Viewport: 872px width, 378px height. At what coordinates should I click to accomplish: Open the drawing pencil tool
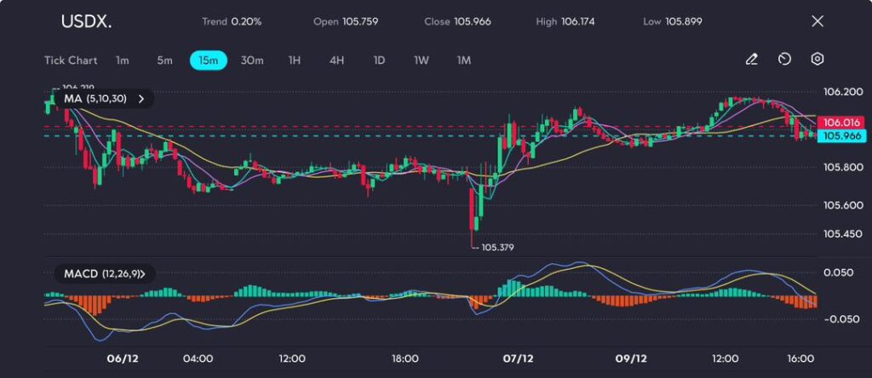(751, 60)
